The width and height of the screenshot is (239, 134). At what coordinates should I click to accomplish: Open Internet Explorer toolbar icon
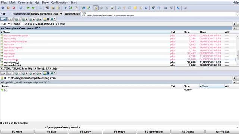83,8
